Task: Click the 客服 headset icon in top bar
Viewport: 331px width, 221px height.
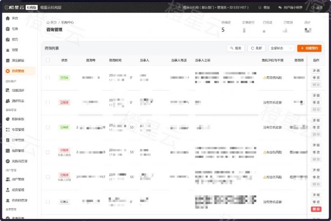Action: click(x=260, y=8)
